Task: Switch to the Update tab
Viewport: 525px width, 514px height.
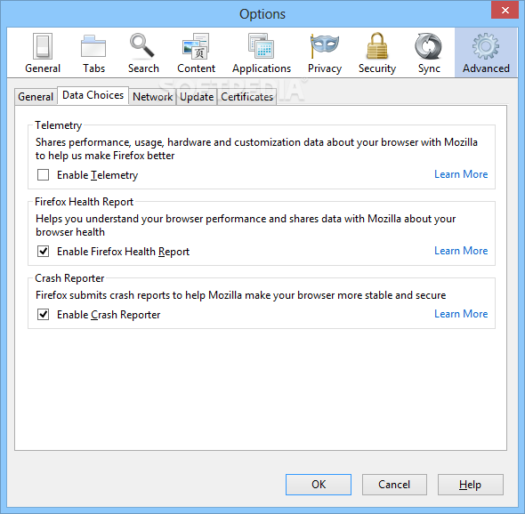Action: point(197,97)
